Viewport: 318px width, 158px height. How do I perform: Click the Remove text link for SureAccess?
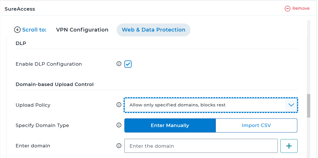[301, 9]
